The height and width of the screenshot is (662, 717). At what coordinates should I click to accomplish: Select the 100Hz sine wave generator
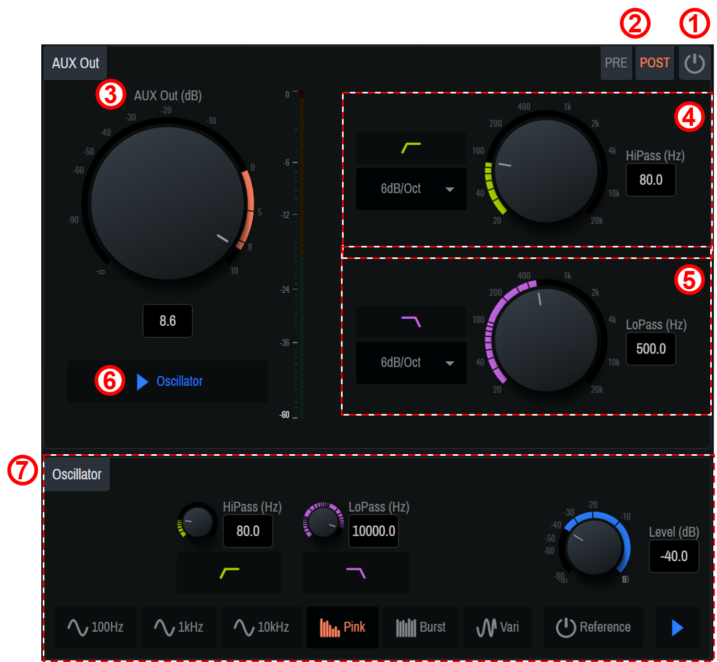pyautogui.click(x=96, y=627)
